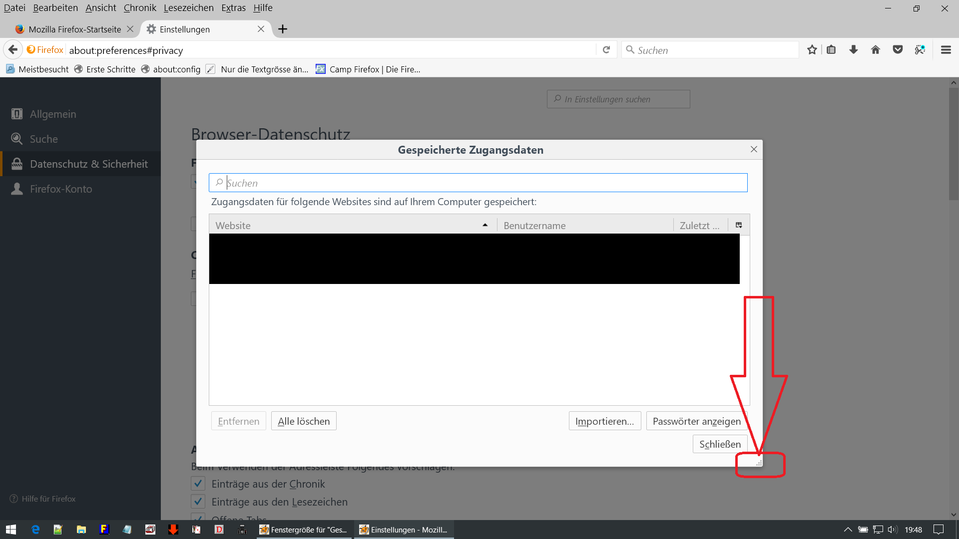
Task: Click the reload page icon
Action: click(606, 50)
